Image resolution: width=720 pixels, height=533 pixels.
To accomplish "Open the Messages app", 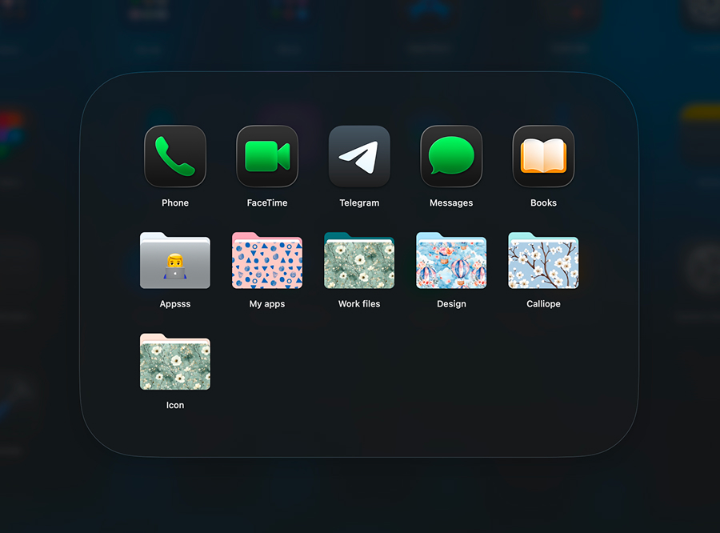I will click(x=450, y=155).
